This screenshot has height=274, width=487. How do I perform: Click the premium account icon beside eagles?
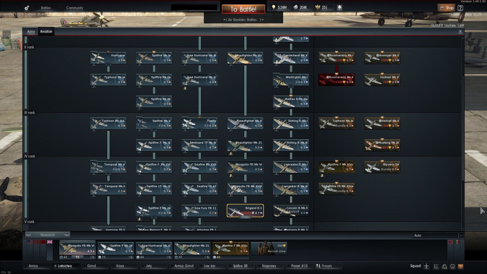(x=339, y=7)
